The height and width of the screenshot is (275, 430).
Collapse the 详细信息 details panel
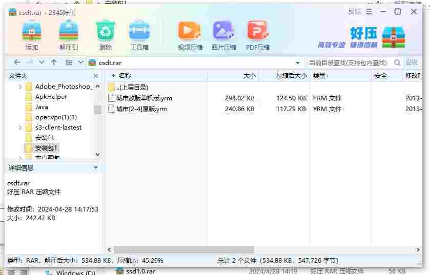click(96, 167)
